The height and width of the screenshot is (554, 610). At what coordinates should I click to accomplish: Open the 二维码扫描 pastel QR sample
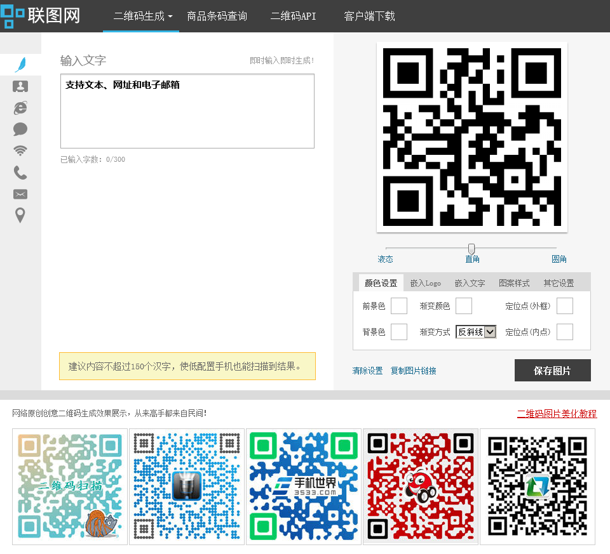pyautogui.click(x=70, y=486)
